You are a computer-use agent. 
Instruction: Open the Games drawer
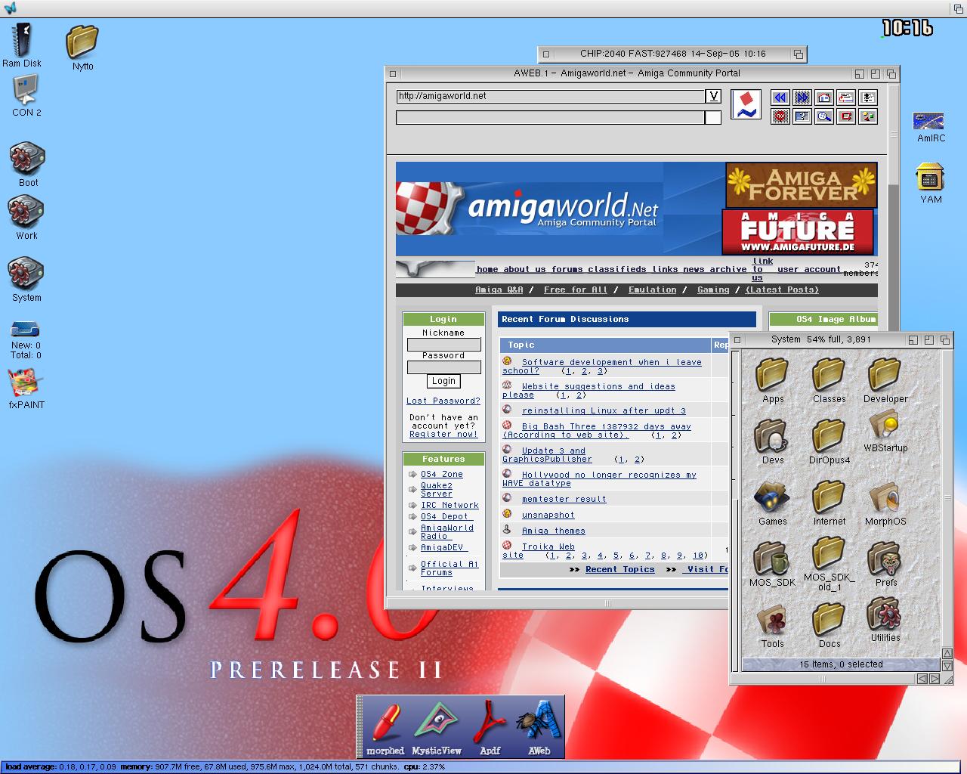pyautogui.click(x=772, y=503)
